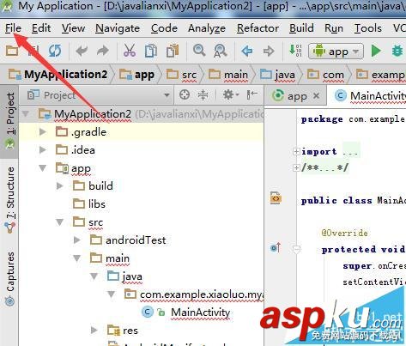The width and height of the screenshot is (406, 346).
Task: Click the green Run play button
Action: [x=376, y=52]
